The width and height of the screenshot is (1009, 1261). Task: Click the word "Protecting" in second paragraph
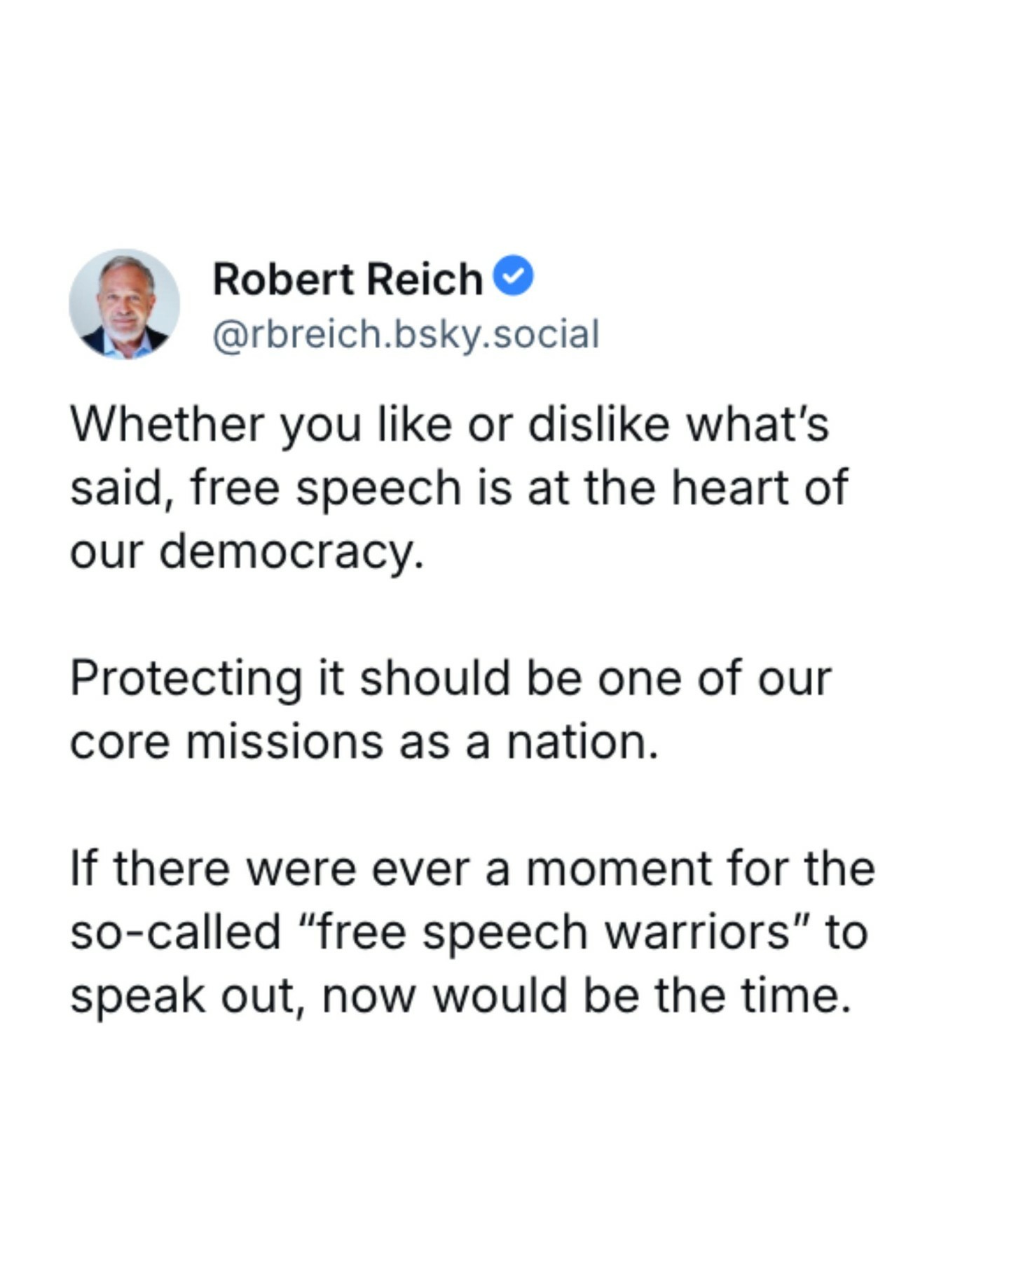[x=186, y=679]
